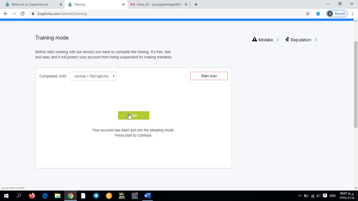Screen dimensions: 358x201
Task: Click the volume speaker tray icon
Action: click(x=319, y=196)
